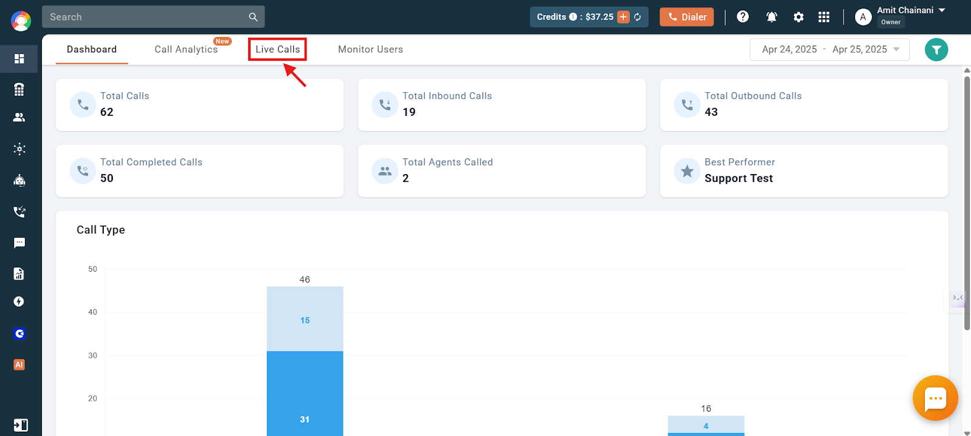This screenshot has width=971, height=436.
Task: Click the Total Inbound Calls card
Action: 502,105
